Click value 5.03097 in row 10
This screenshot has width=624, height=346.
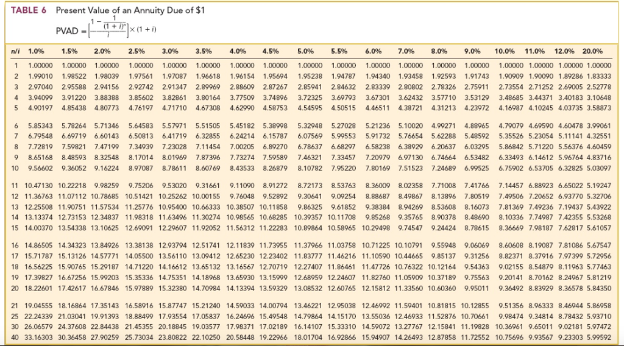(x=600, y=169)
